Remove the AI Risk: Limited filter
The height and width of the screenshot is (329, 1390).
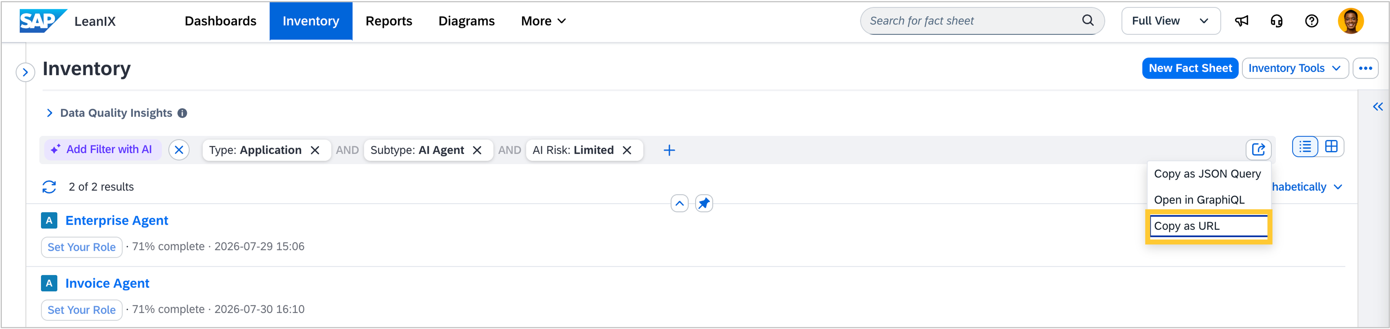click(627, 150)
